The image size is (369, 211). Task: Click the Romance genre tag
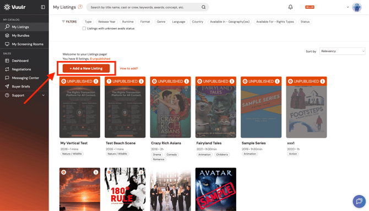click(159, 159)
